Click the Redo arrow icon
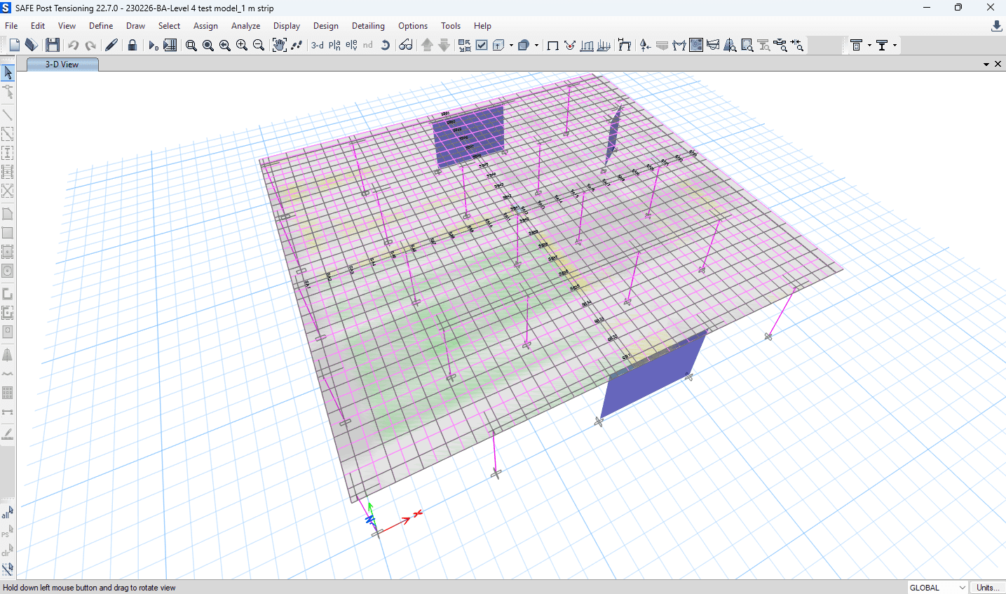 coord(90,45)
